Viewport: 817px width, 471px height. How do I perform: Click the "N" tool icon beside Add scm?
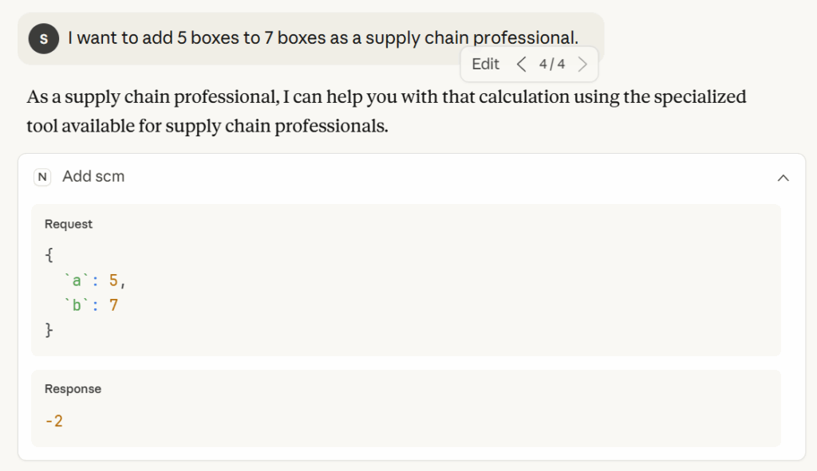[42, 177]
